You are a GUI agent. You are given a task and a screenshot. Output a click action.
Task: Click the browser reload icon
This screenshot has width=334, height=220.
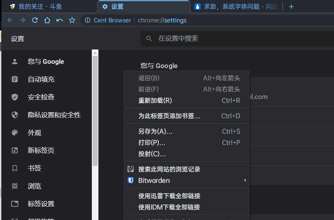pyautogui.click(x=35, y=20)
